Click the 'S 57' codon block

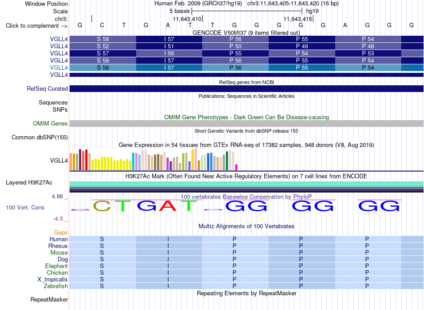(x=103, y=53)
